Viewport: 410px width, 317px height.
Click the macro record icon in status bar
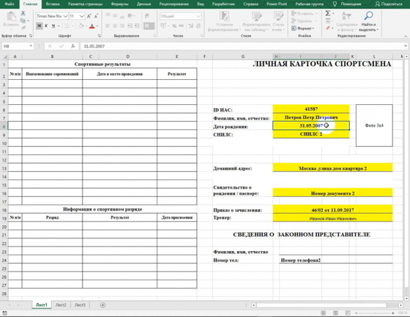click(x=5, y=313)
